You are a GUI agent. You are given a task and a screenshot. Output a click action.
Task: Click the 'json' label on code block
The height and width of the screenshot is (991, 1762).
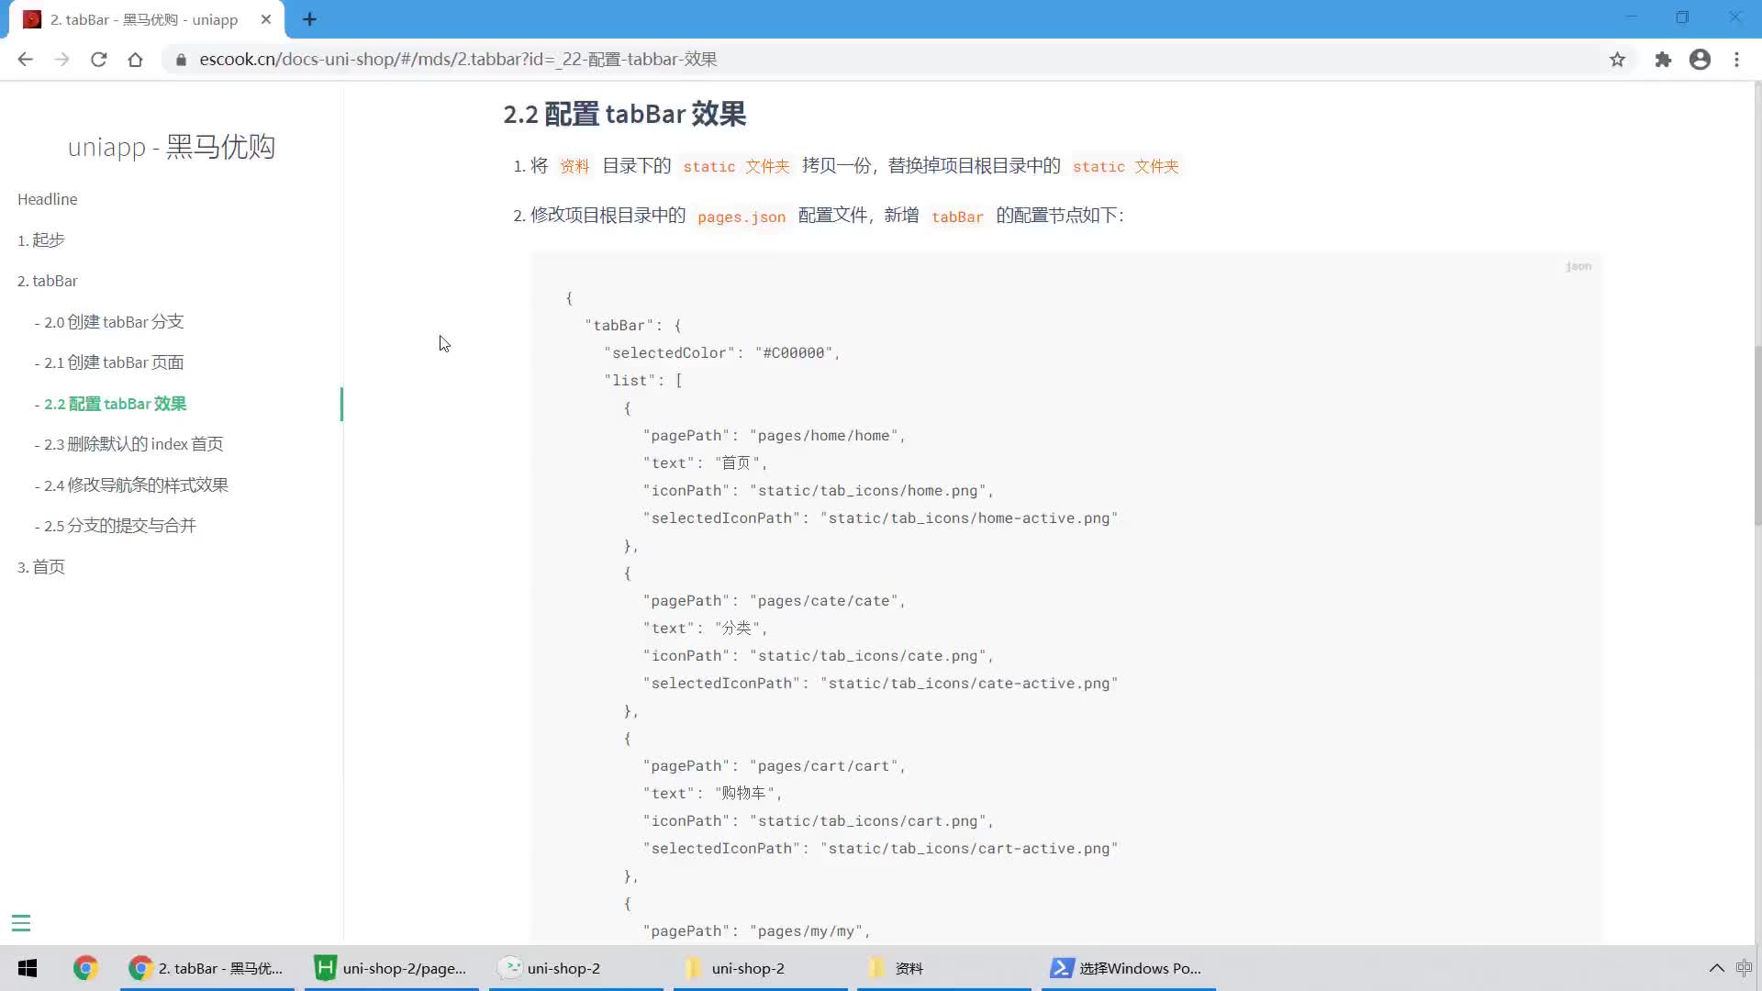pos(1578,266)
